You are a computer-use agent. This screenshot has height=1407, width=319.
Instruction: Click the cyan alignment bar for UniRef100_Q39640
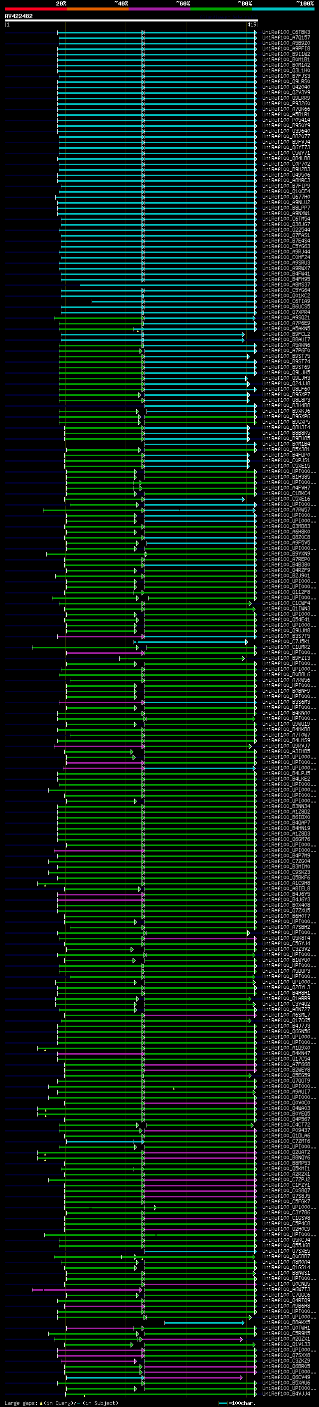[157, 131]
